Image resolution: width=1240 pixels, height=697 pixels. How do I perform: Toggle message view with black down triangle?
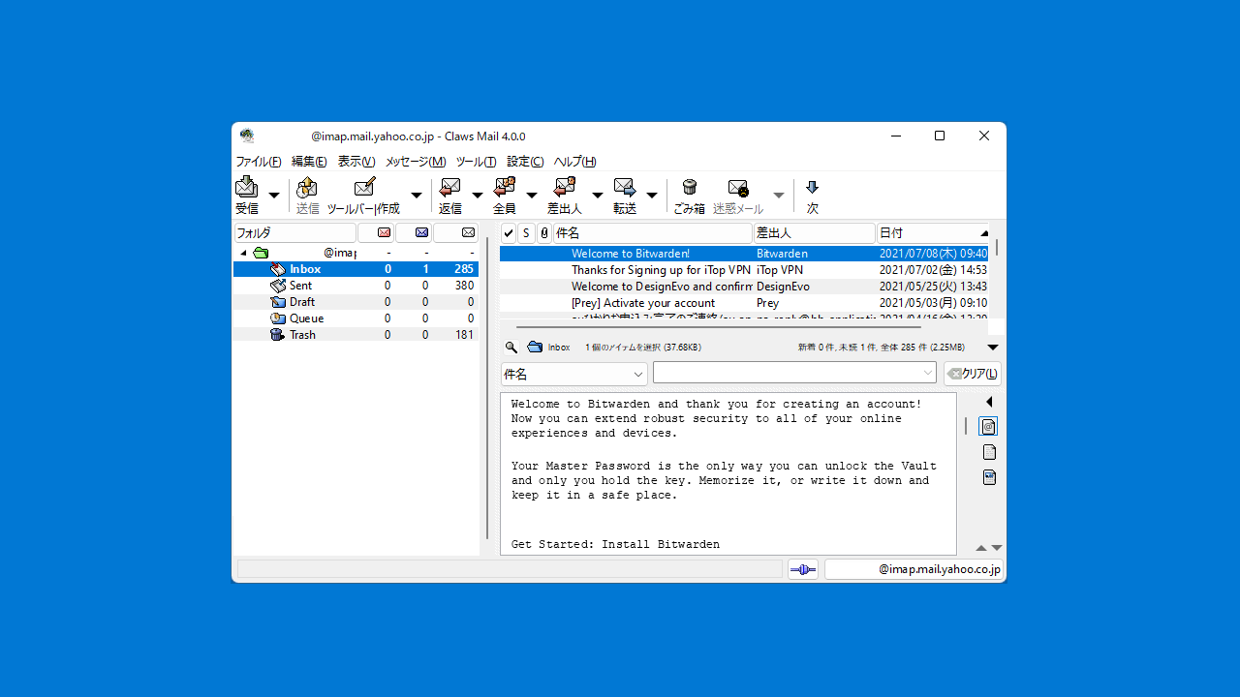[x=993, y=347]
